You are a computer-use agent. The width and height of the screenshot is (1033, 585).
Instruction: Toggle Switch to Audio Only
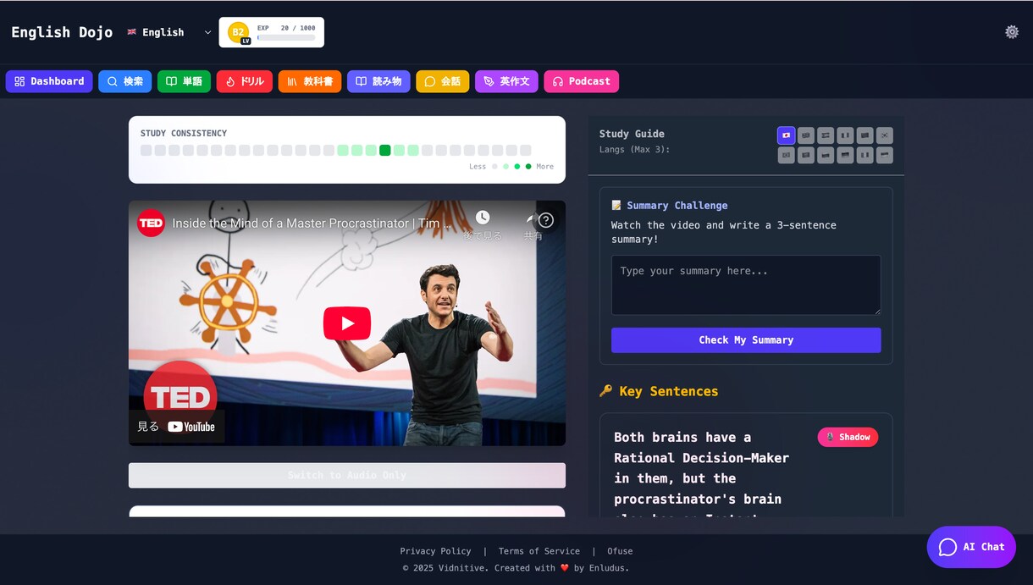pyautogui.click(x=347, y=475)
